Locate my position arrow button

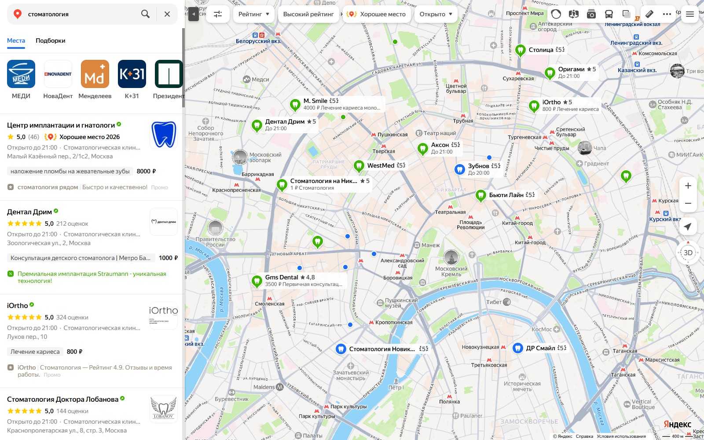688,226
